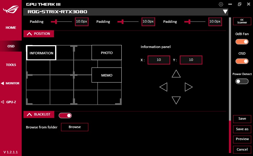Collapse the POSITION section

click(39, 34)
